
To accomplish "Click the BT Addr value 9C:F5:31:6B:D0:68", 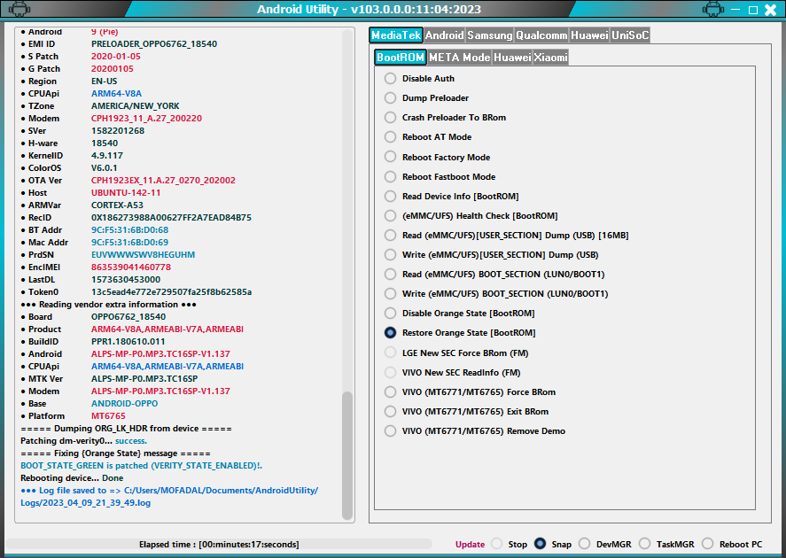I will 130,230.
